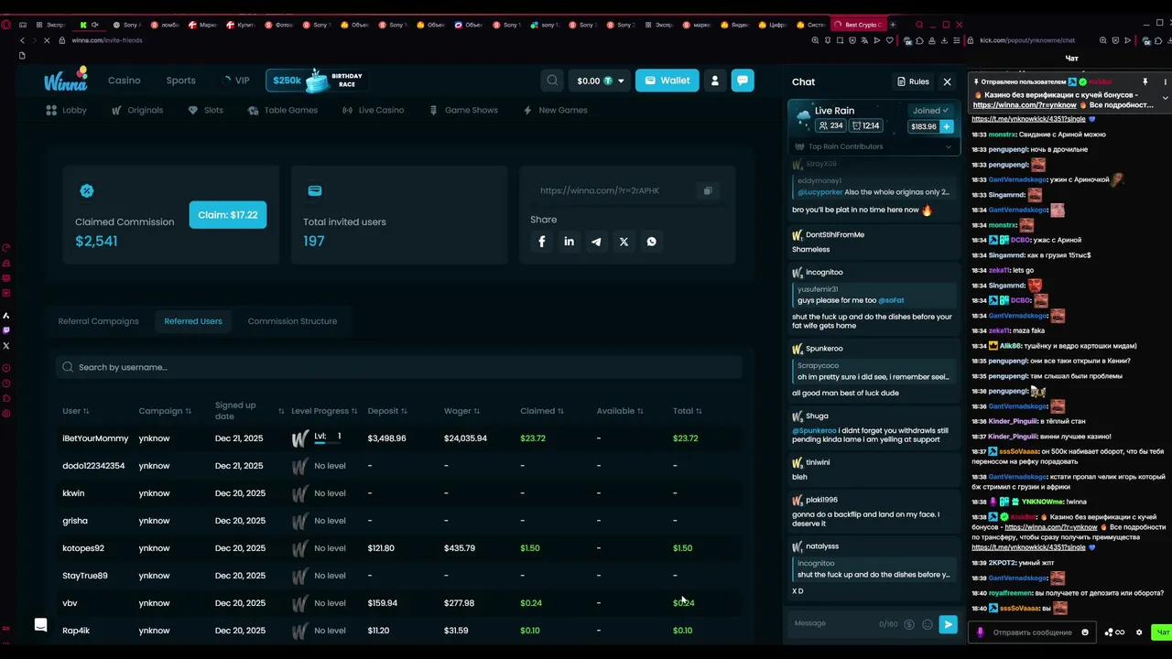1172x659 pixels.
Task: Close the Winna chat panel
Action: tap(948, 81)
